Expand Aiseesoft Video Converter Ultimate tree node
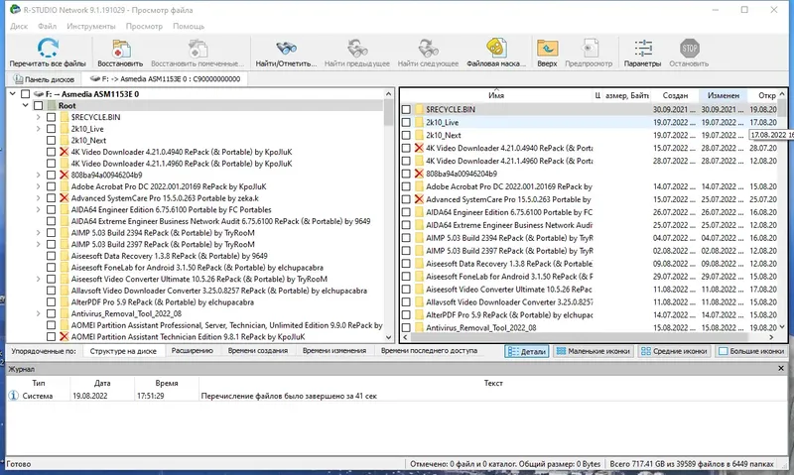Viewport: 794px width, 475px height. point(39,280)
